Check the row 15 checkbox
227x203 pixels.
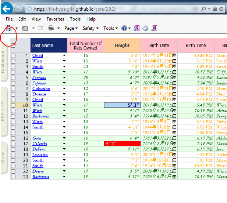click(x=13, y=133)
